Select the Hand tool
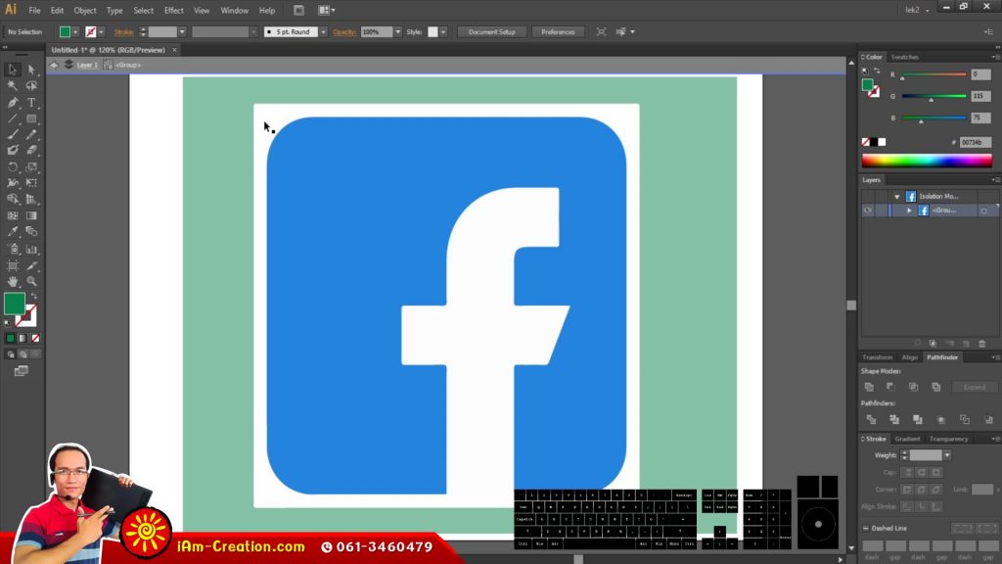This screenshot has width=1002, height=564. point(12,281)
